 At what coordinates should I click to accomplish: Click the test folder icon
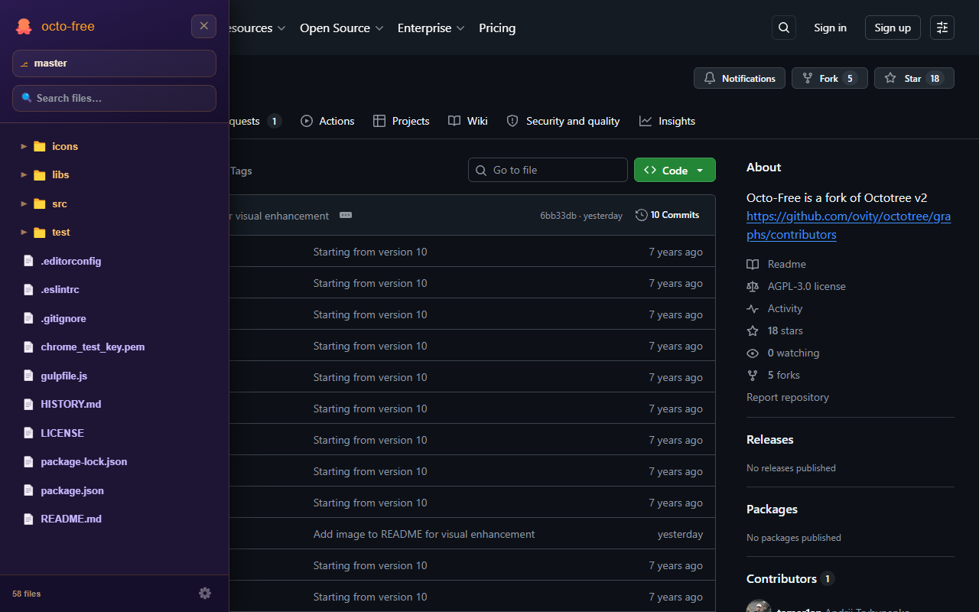pos(40,233)
